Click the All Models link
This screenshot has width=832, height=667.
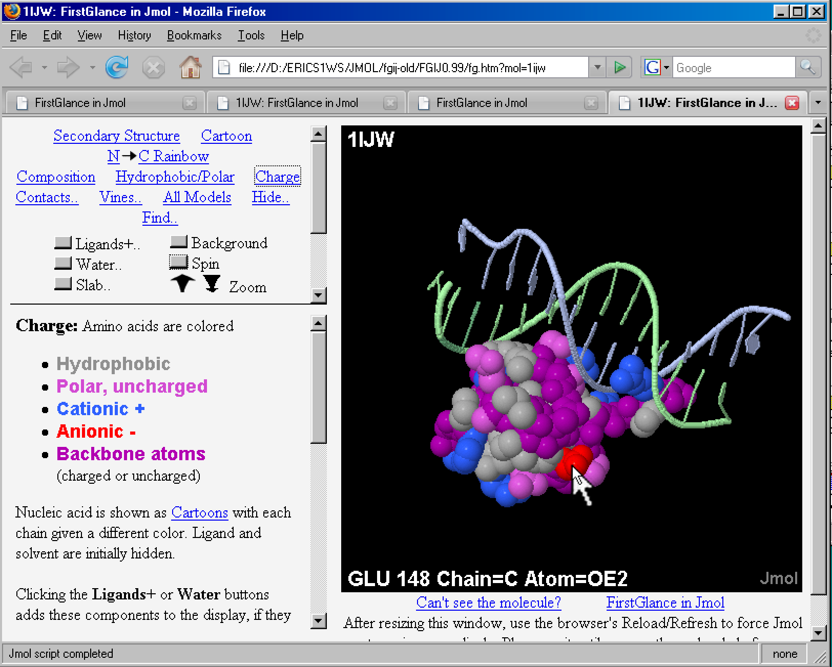(198, 197)
